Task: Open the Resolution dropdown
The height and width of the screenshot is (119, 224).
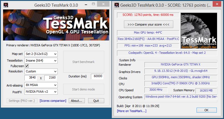Action: 41,72
